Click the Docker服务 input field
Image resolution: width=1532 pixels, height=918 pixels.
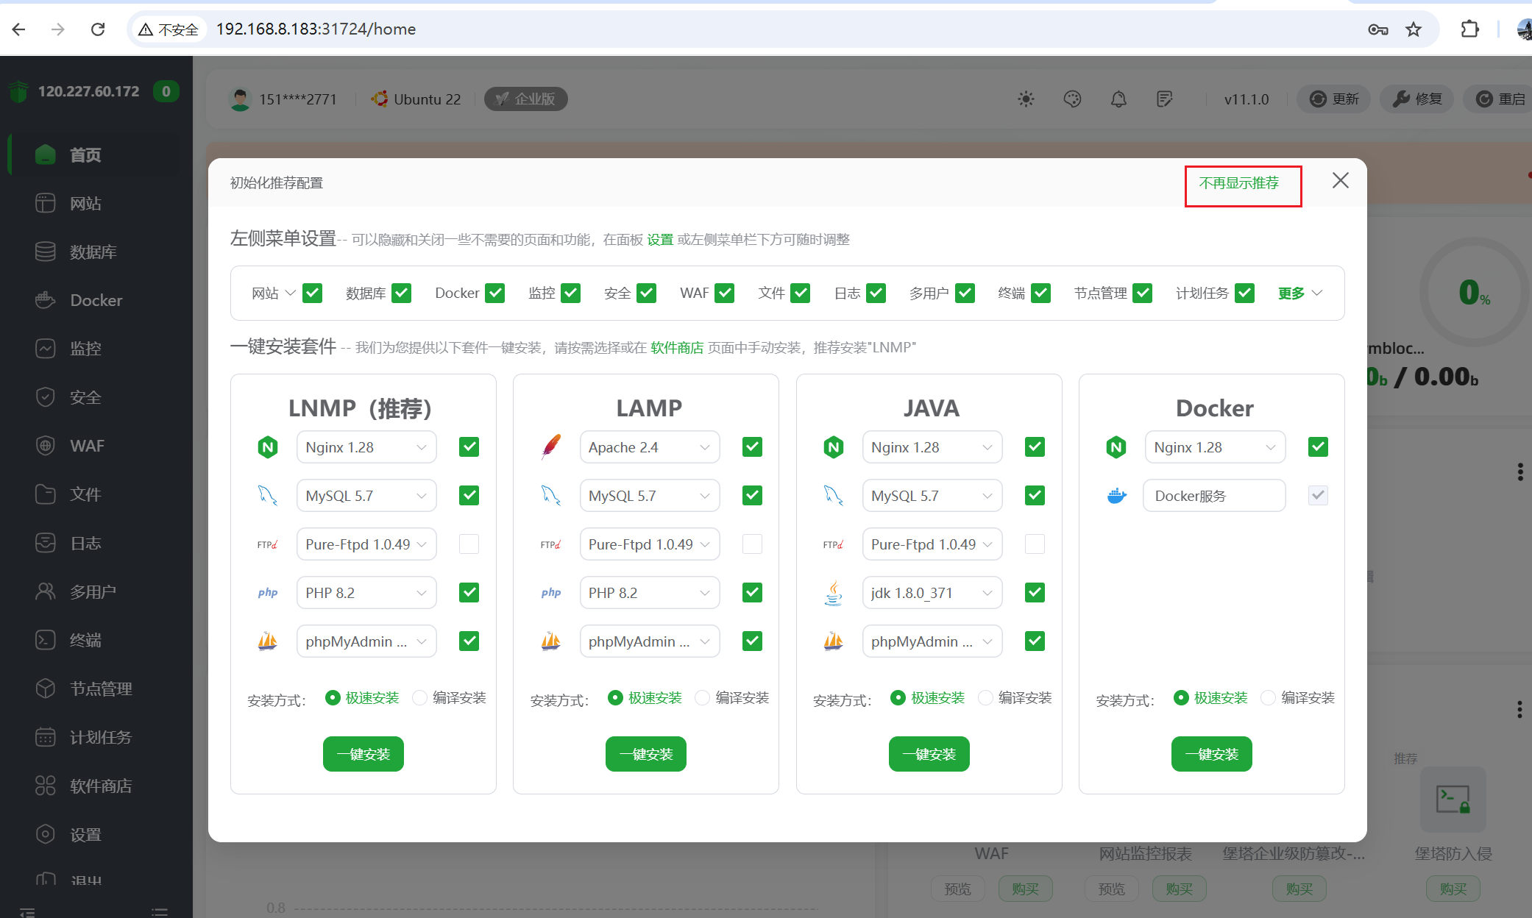1213,496
